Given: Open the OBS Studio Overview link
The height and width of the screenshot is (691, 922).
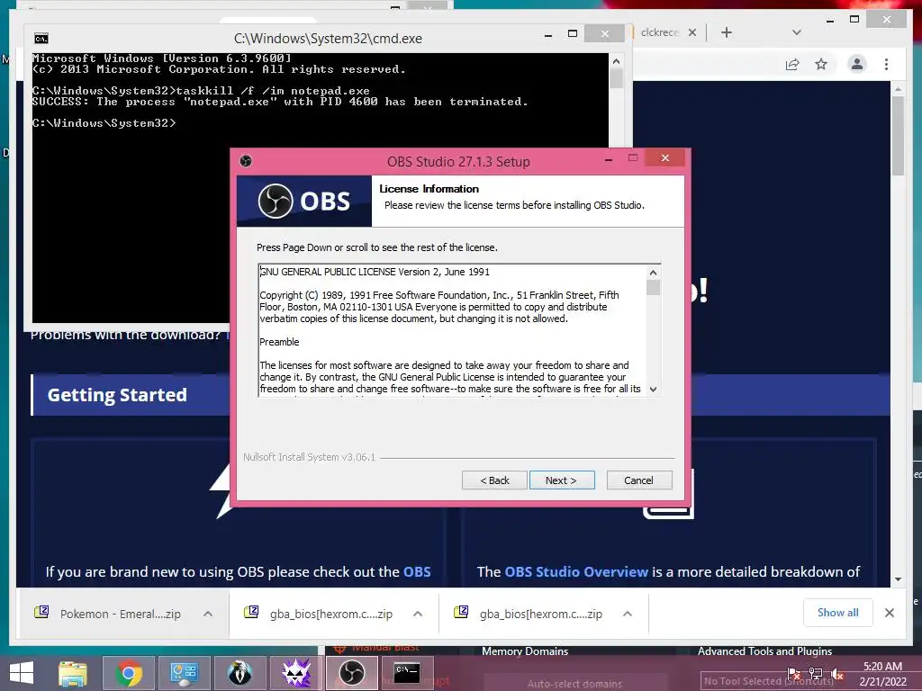Looking at the screenshot, I should (x=576, y=571).
